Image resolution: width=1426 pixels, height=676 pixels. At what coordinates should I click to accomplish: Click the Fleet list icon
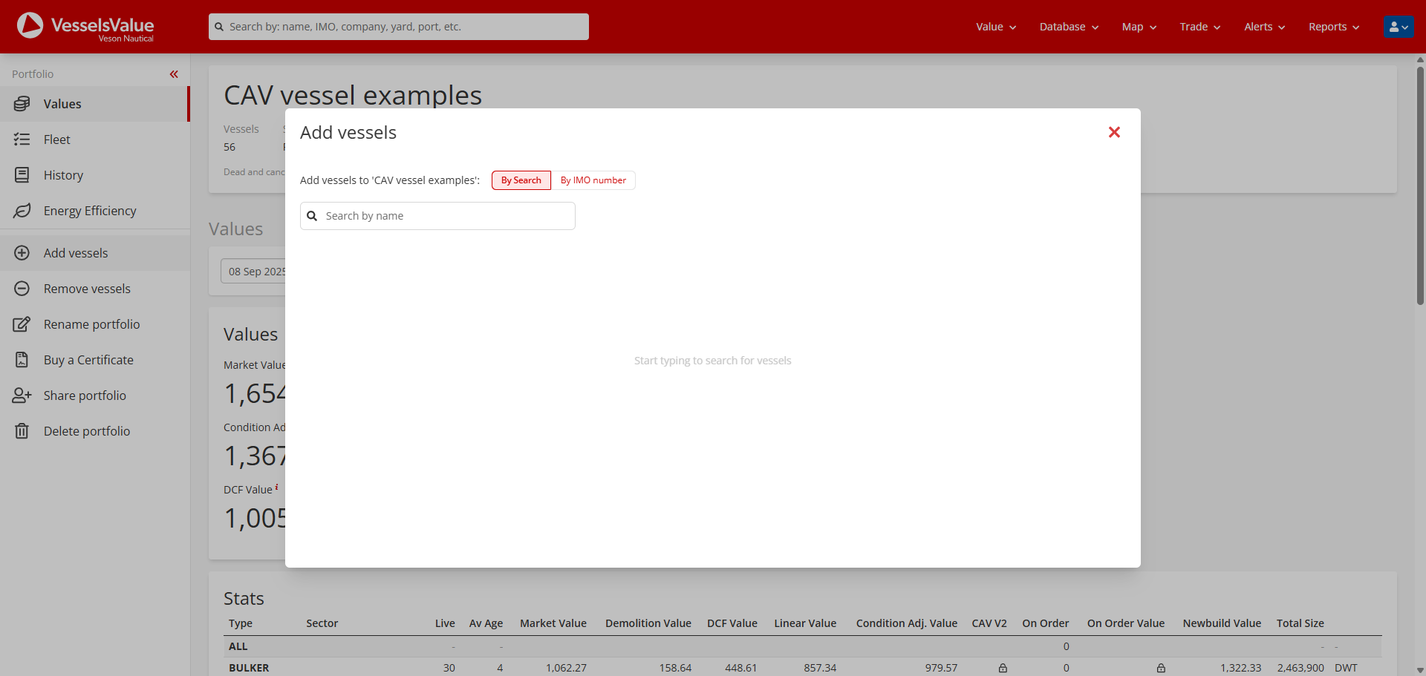22,140
